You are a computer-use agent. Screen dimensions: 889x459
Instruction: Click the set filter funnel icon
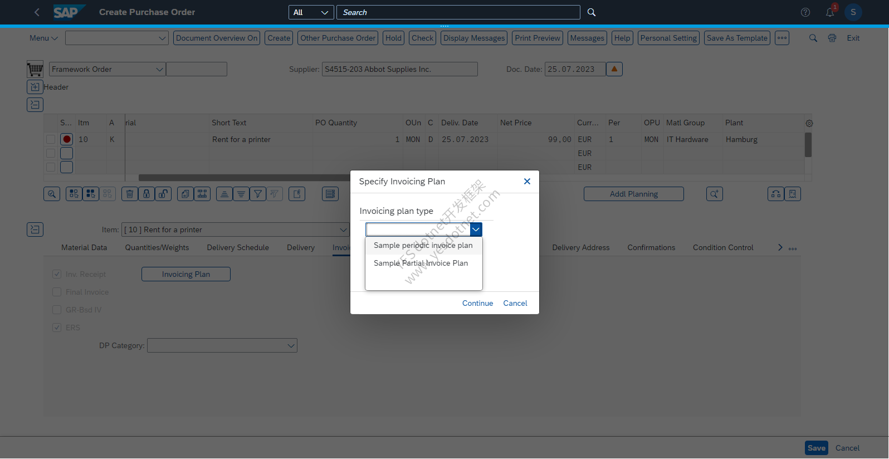(x=258, y=194)
